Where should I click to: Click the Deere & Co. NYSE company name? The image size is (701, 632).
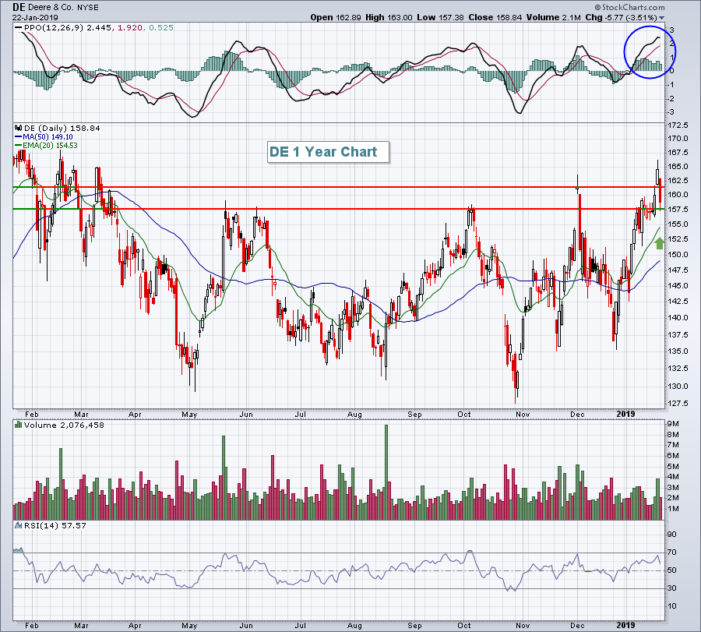coord(63,8)
